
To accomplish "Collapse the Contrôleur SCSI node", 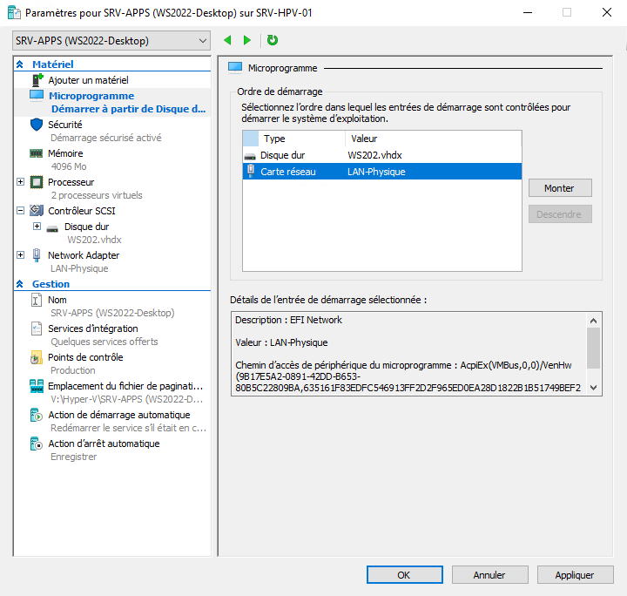I will coord(20,211).
